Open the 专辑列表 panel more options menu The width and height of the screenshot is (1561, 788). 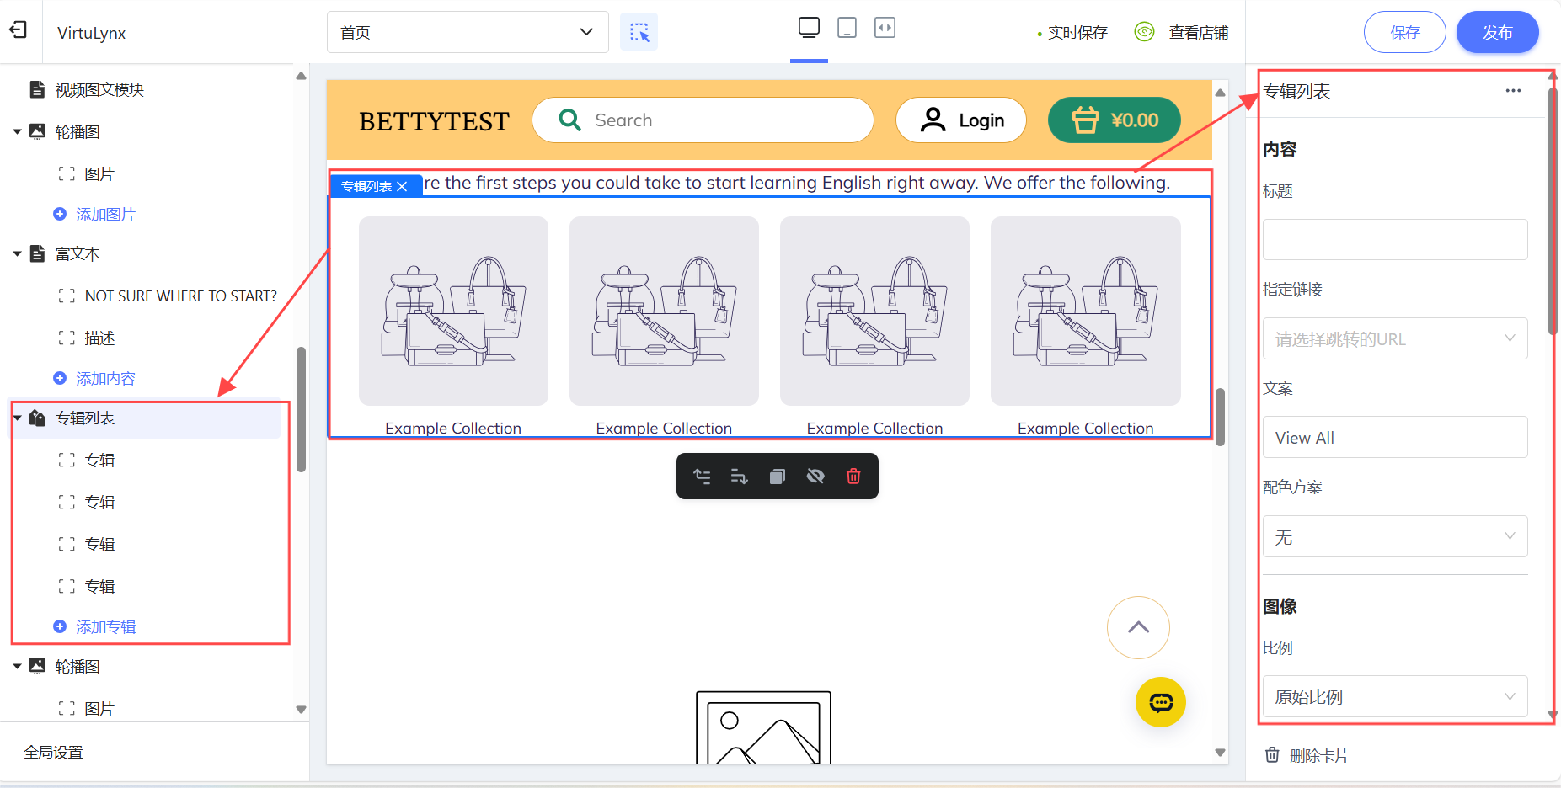(x=1513, y=91)
